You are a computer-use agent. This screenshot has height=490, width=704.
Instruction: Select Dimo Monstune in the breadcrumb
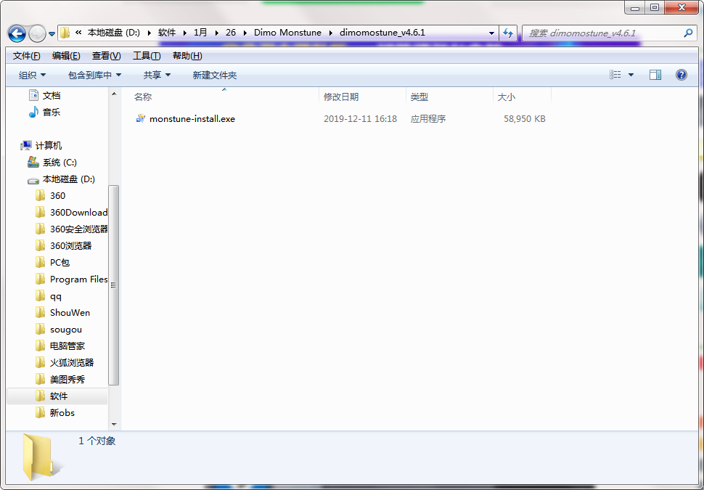click(x=288, y=33)
